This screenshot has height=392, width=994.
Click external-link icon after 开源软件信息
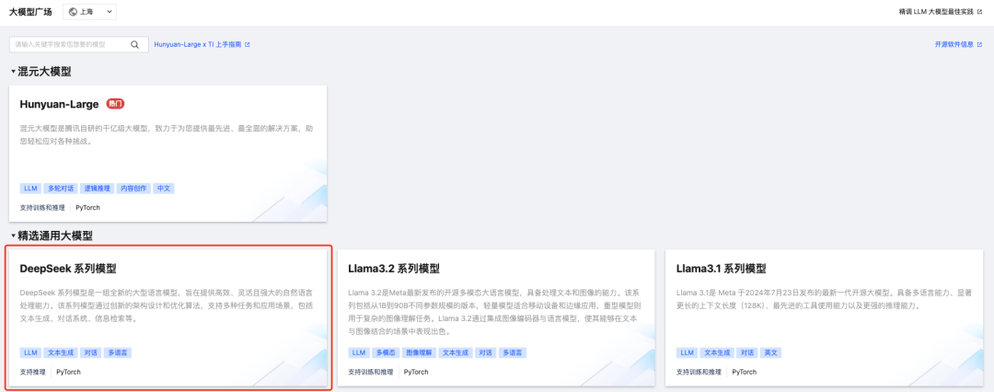coord(980,44)
